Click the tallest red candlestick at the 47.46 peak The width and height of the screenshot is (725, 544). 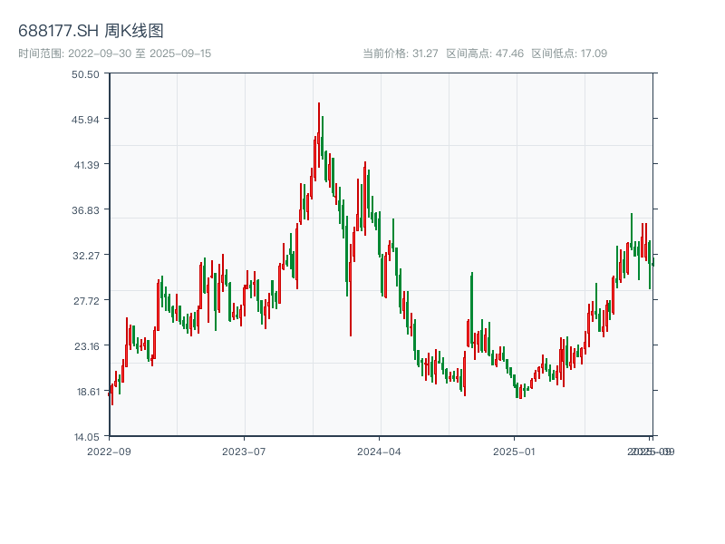pyautogui.click(x=319, y=134)
